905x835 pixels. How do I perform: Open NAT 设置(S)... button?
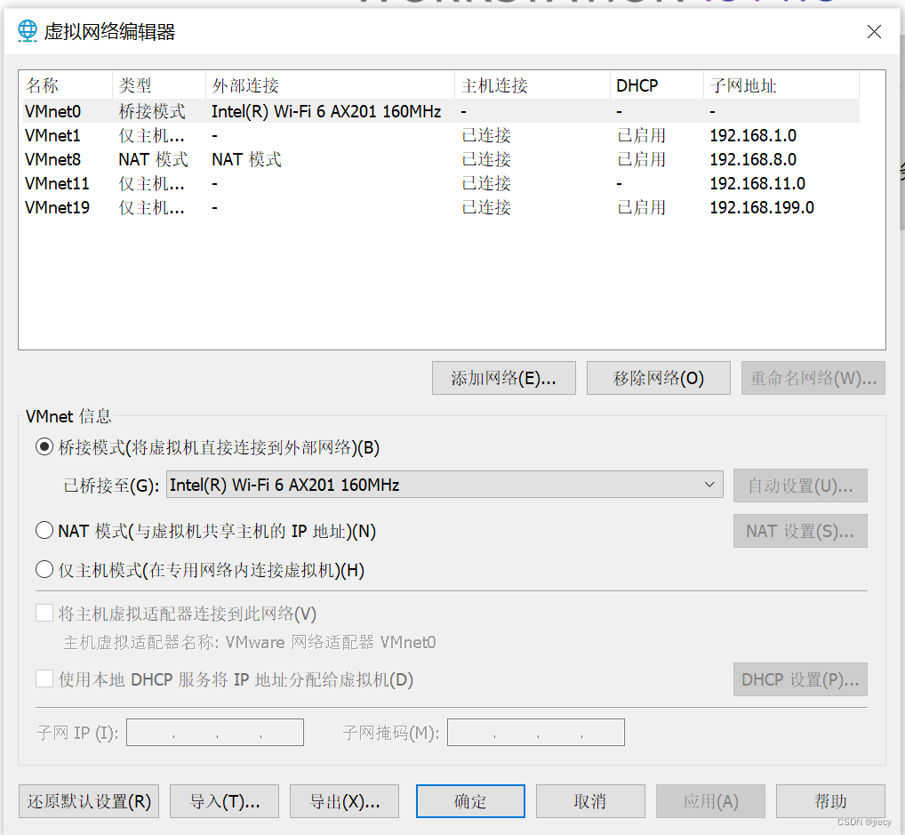800,531
